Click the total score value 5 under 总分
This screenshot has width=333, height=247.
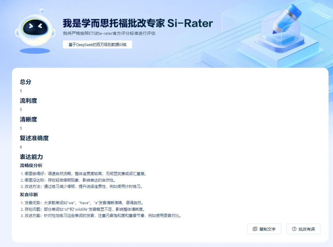coord(21,91)
